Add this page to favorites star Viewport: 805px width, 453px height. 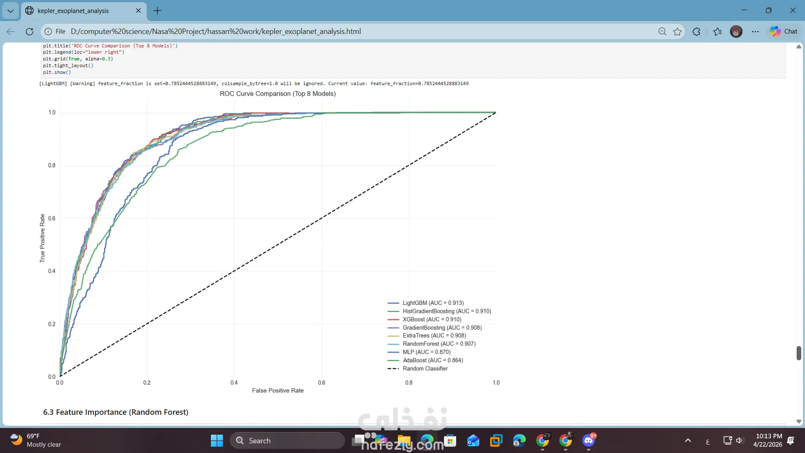(677, 31)
